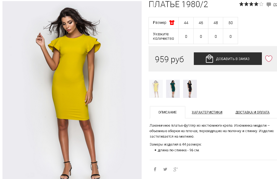
Task: Select the yellow dress color thumbnail
Action: [x=156, y=89]
